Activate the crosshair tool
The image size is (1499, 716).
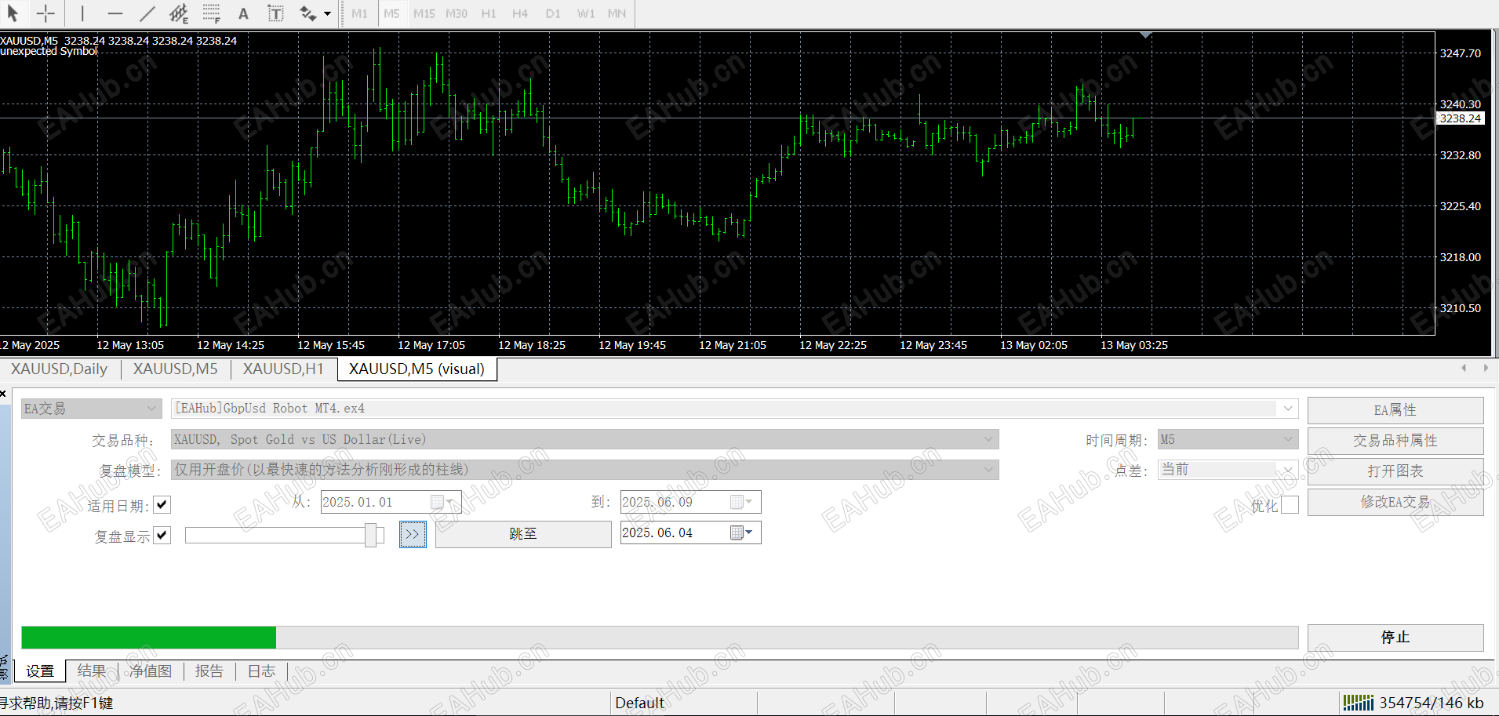(45, 13)
